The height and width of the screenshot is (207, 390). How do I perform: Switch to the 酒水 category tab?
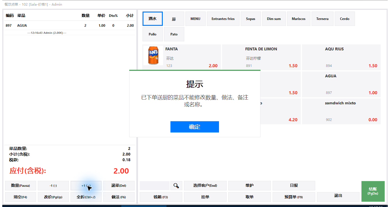(x=153, y=19)
